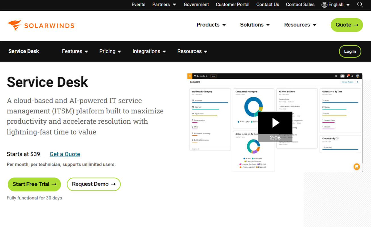Click the Active Incidents donut chart

click(x=253, y=146)
